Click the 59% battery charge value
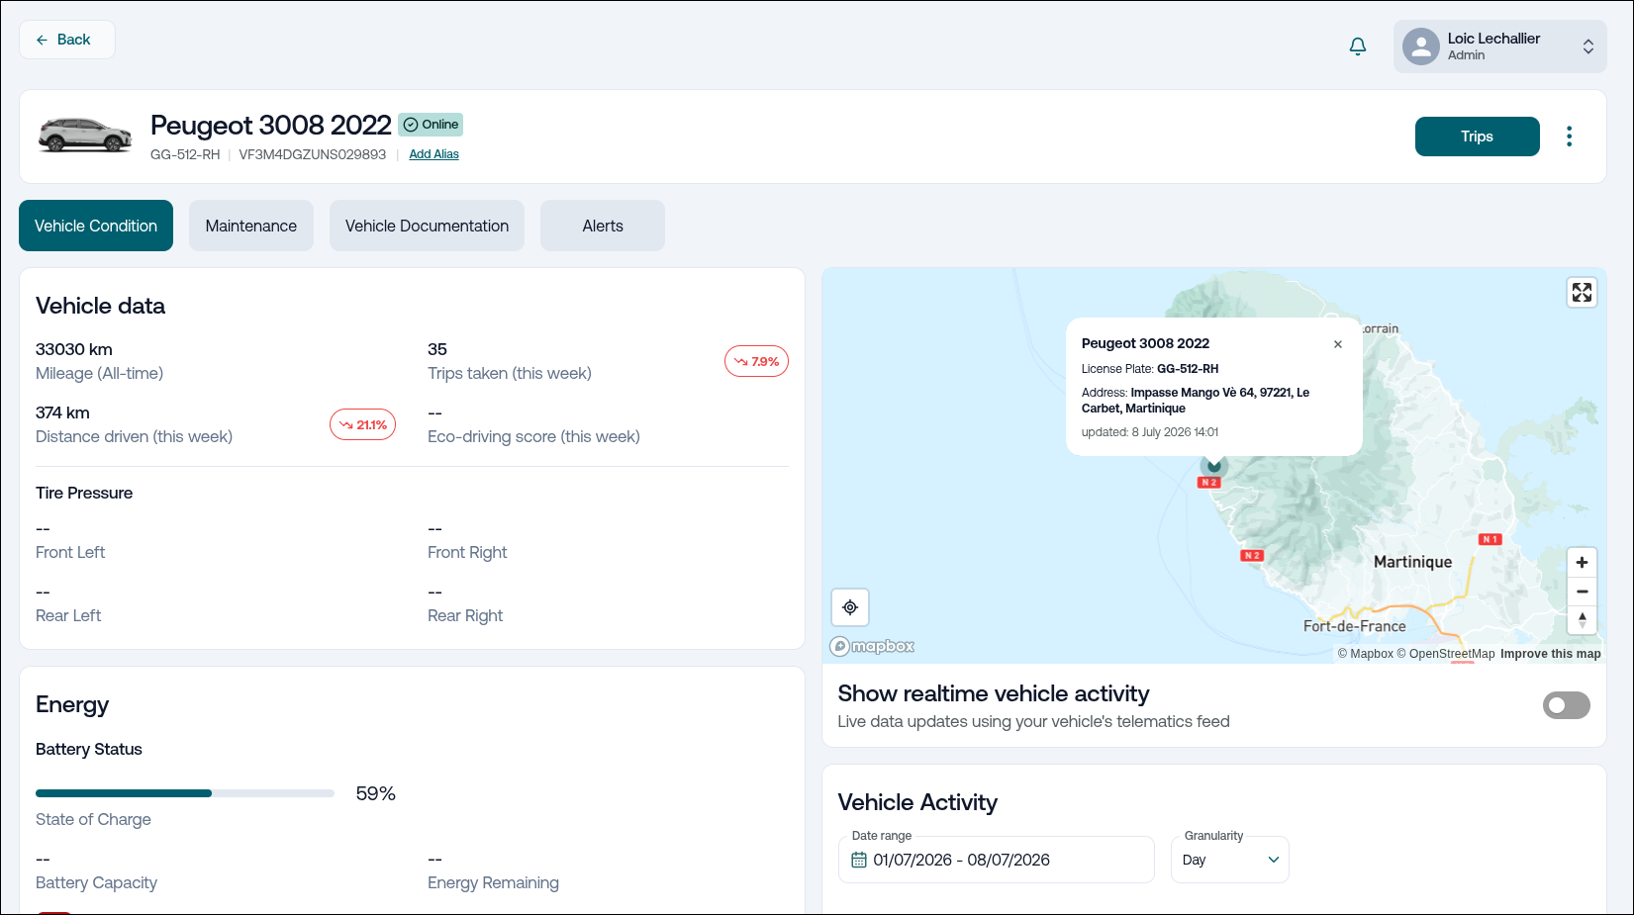Viewport: 1634px width, 915px height. (x=375, y=793)
